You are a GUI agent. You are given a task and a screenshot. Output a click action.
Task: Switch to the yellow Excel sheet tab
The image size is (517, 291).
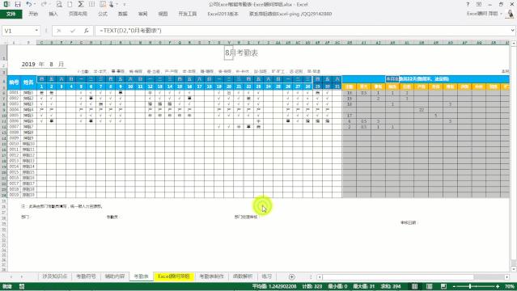174,276
